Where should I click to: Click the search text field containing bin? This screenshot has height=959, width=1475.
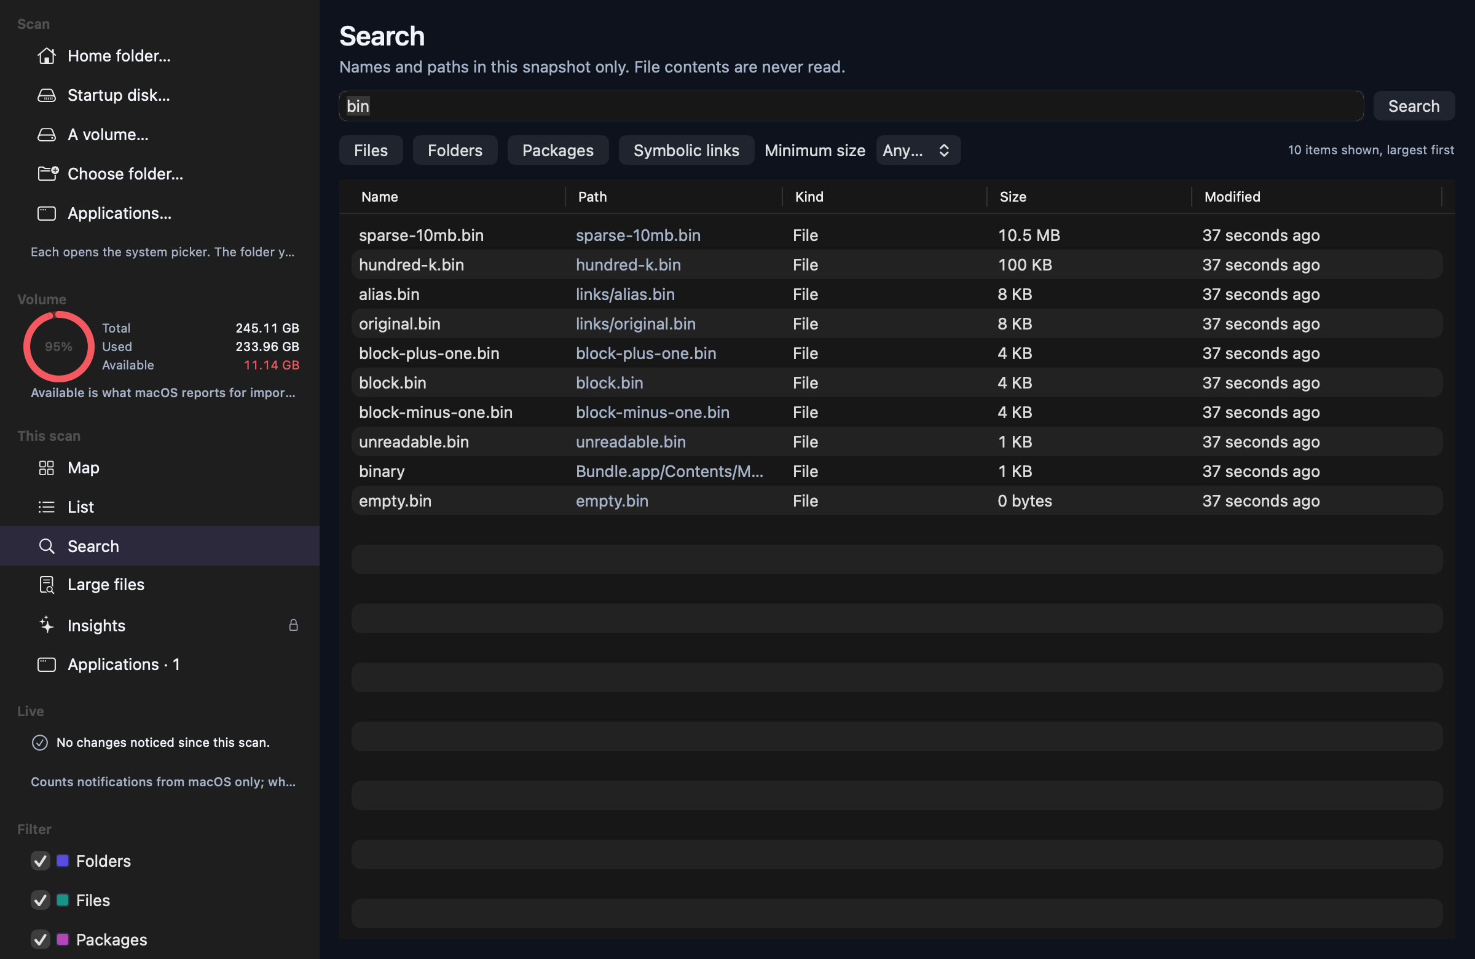pos(851,106)
